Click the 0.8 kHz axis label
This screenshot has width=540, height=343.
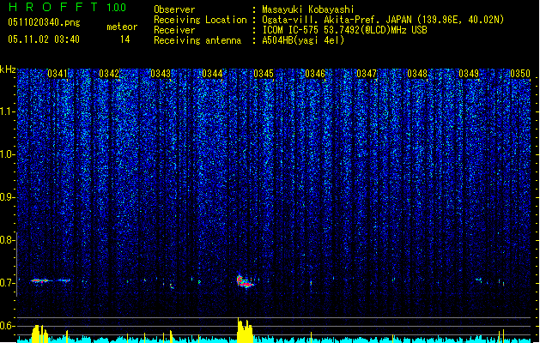point(7,240)
